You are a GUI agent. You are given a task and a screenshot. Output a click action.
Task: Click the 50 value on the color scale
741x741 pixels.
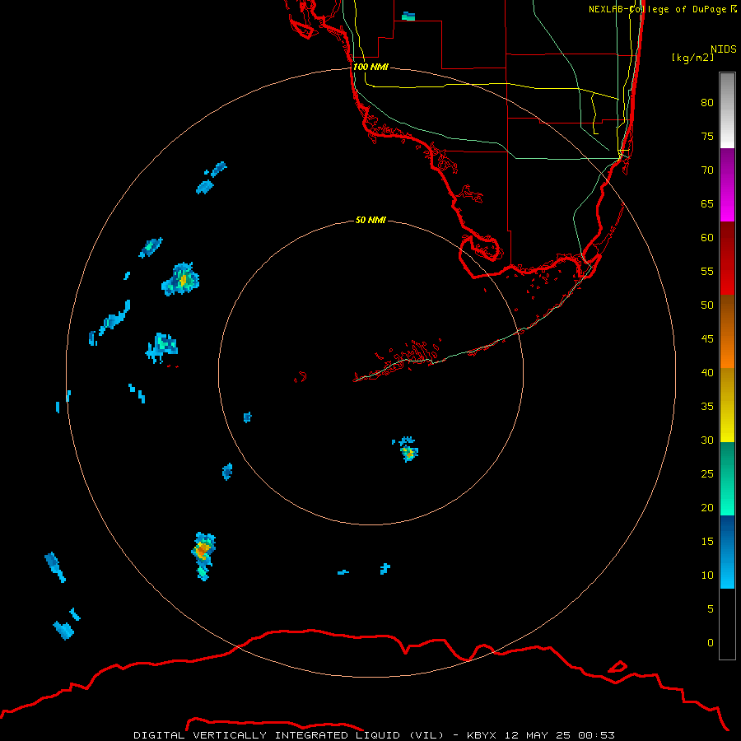(707, 305)
